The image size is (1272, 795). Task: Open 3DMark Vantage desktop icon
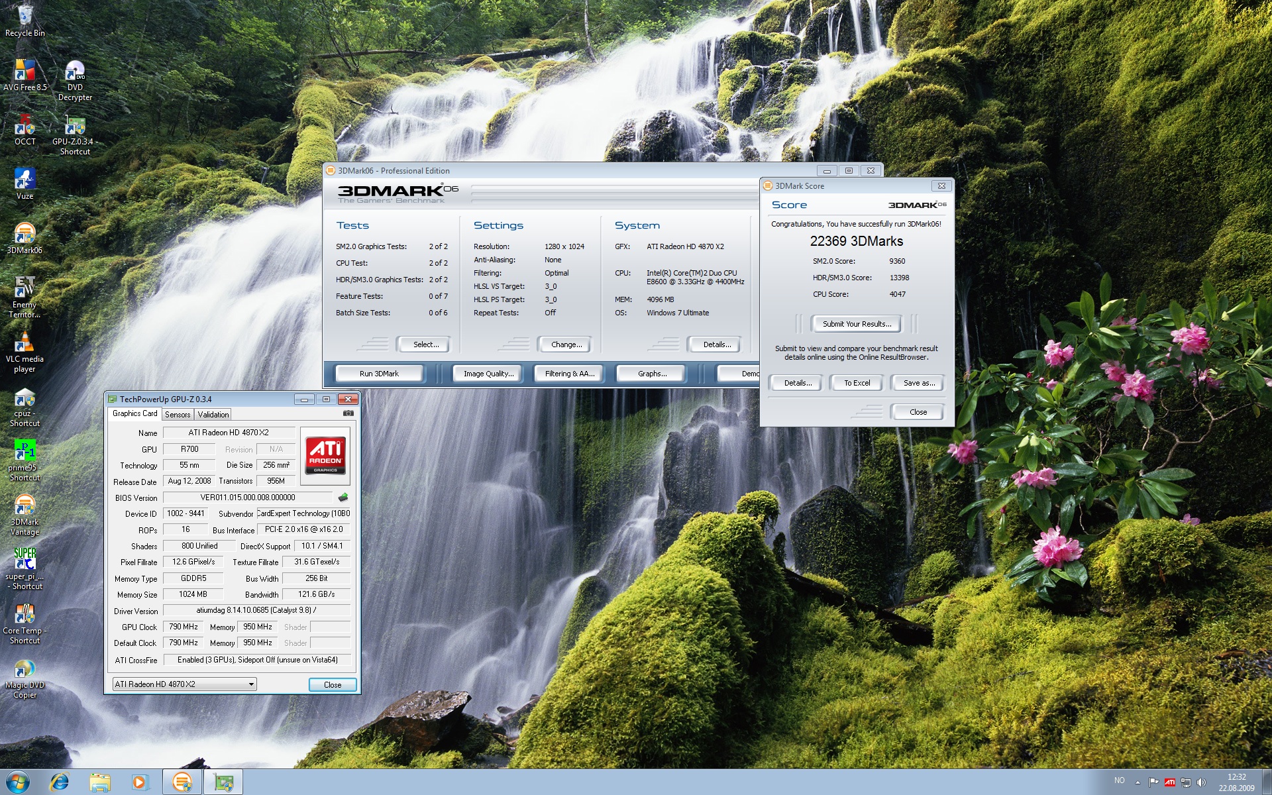[25, 515]
